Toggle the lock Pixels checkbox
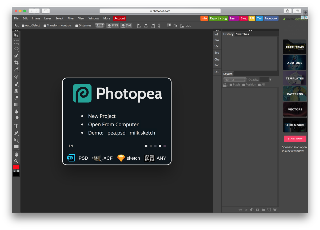This screenshot has width=320, height=230. tap(231, 85)
